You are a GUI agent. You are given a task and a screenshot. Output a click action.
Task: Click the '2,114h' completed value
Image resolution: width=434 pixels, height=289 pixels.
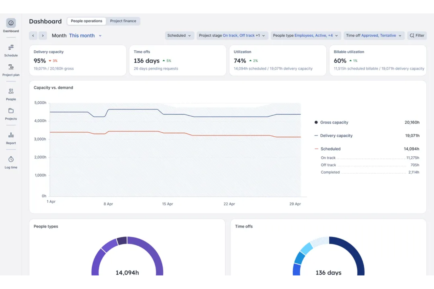pyautogui.click(x=414, y=172)
